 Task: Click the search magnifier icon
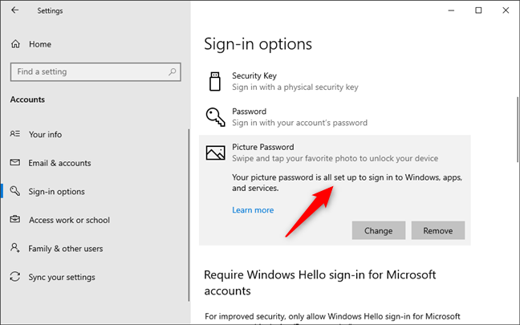pyautogui.click(x=172, y=71)
